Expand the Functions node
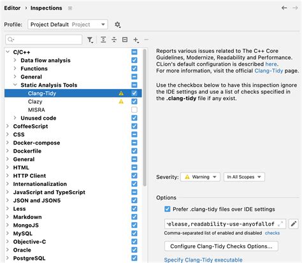 point(15,68)
